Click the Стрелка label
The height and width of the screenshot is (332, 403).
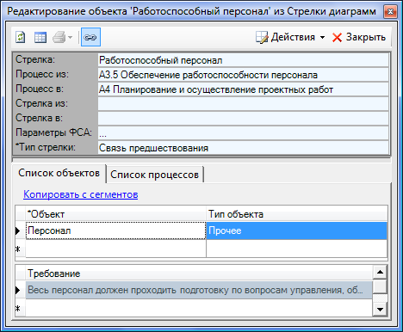click(x=35, y=59)
